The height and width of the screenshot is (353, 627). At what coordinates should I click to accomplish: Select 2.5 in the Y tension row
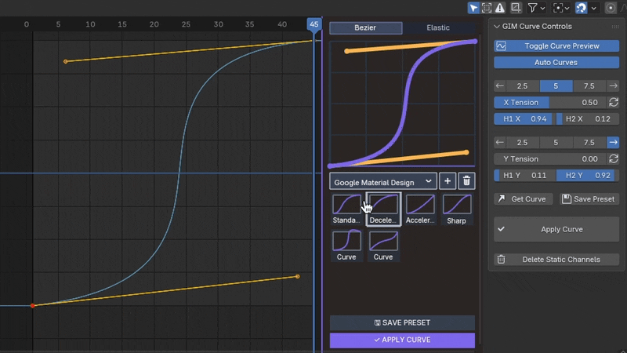(523, 143)
